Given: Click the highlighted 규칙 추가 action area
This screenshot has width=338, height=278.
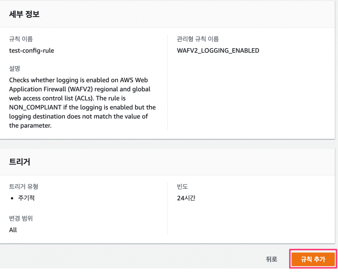Looking at the screenshot, I should click(x=313, y=259).
